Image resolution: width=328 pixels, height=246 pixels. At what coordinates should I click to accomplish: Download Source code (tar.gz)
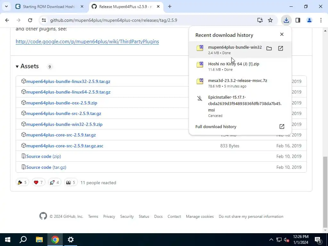[x=46, y=167]
